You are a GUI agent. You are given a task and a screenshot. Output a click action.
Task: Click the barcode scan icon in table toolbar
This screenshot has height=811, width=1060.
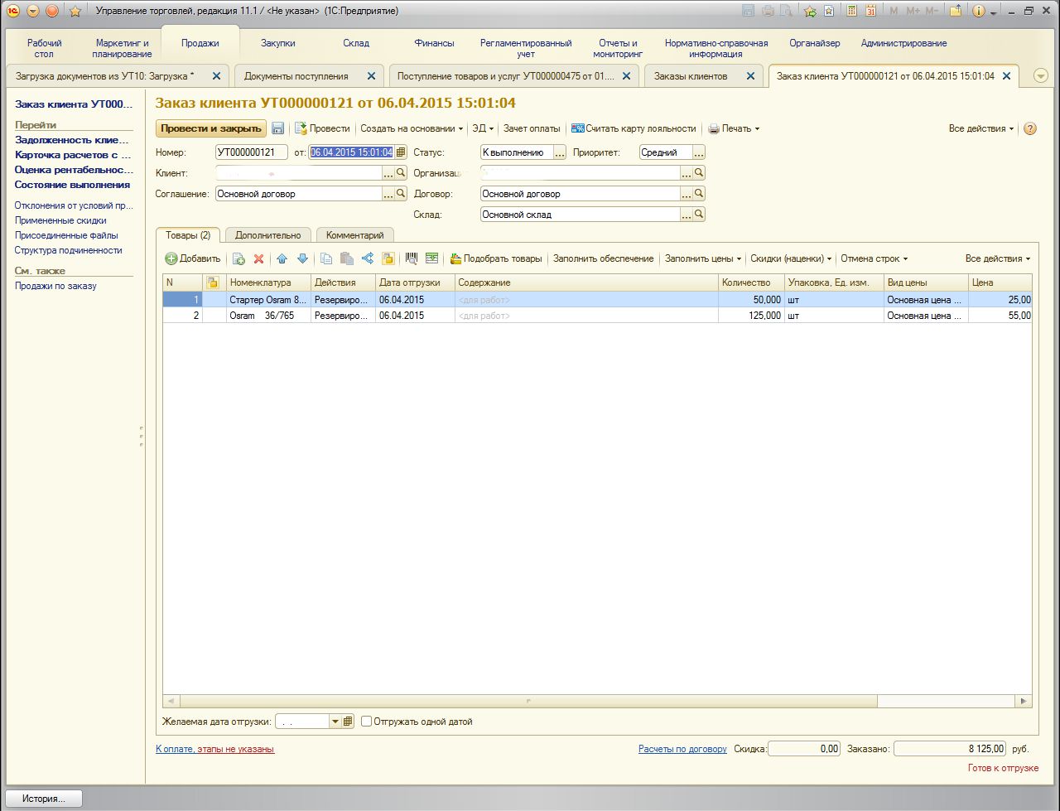coord(412,258)
